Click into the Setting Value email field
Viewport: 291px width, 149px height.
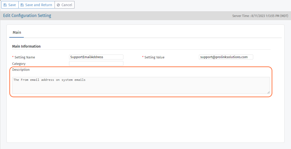pyautogui.click(x=226, y=57)
